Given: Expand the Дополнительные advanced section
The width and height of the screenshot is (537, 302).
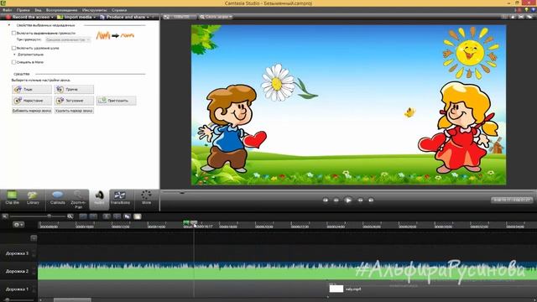Looking at the screenshot, I should click(x=14, y=55).
